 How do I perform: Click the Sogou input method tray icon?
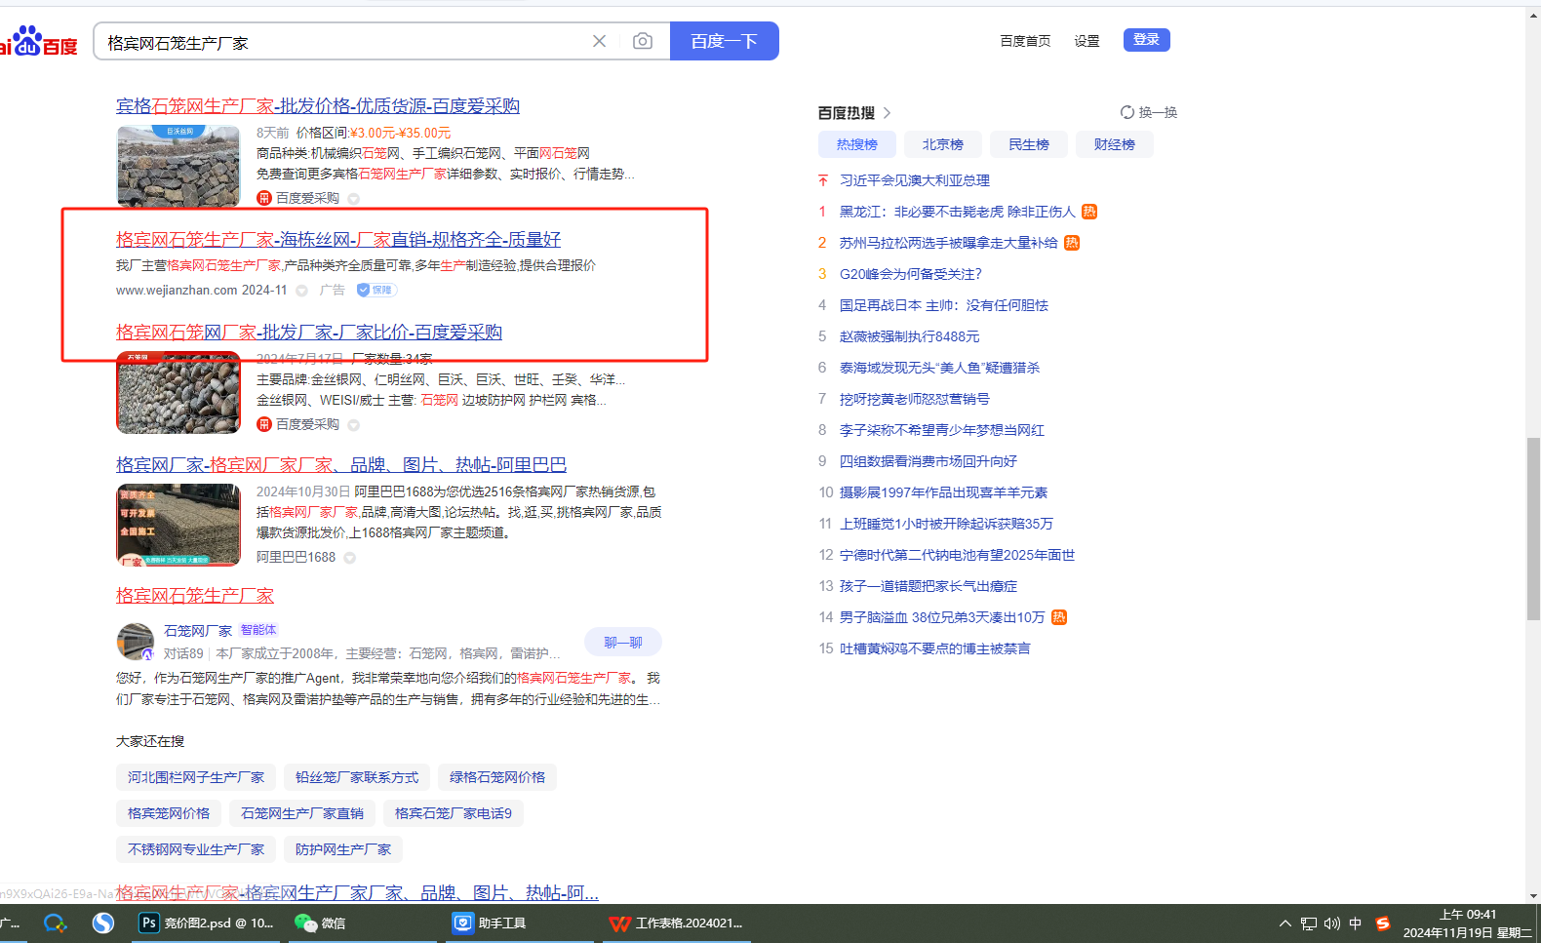pyautogui.click(x=1382, y=923)
